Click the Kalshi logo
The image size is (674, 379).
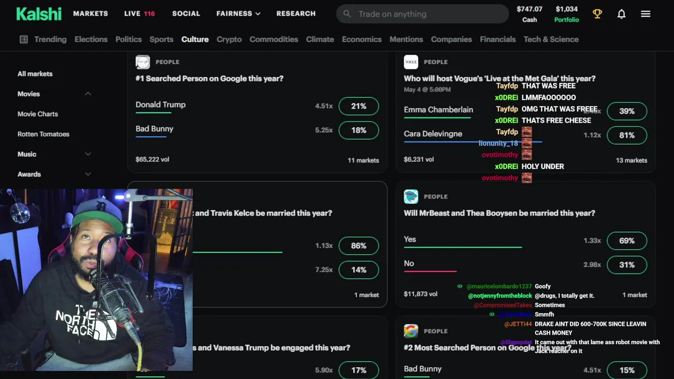pyautogui.click(x=39, y=14)
